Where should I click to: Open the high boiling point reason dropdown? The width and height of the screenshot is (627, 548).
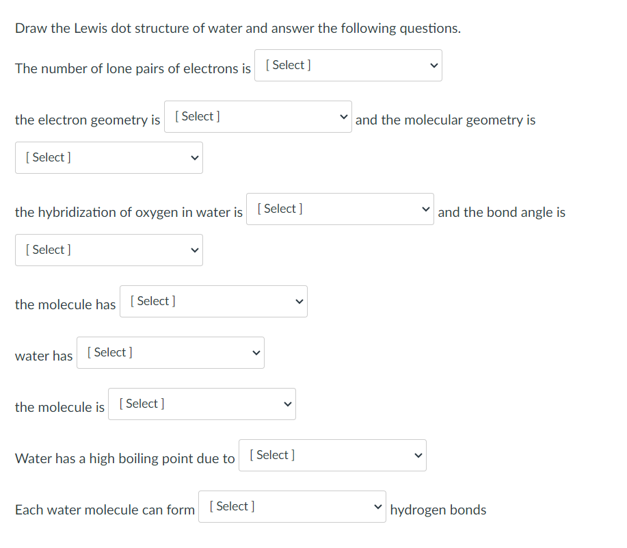coord(332,455)
